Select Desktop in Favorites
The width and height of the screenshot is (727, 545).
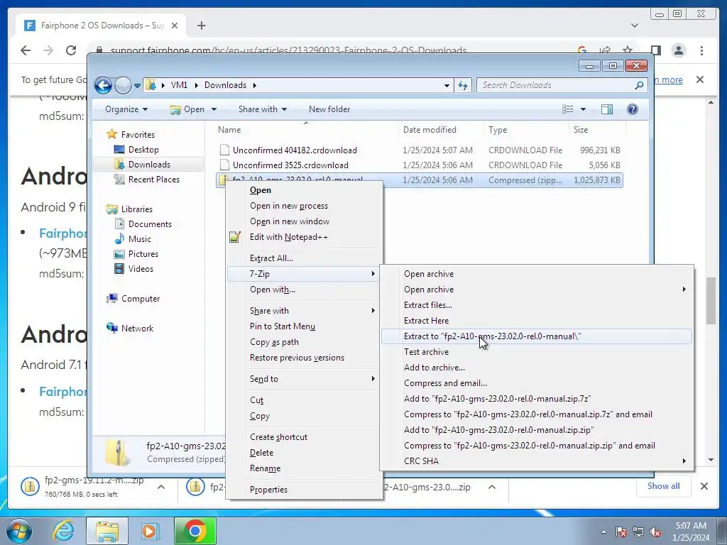pyautogui.click(x=143, y=150)
